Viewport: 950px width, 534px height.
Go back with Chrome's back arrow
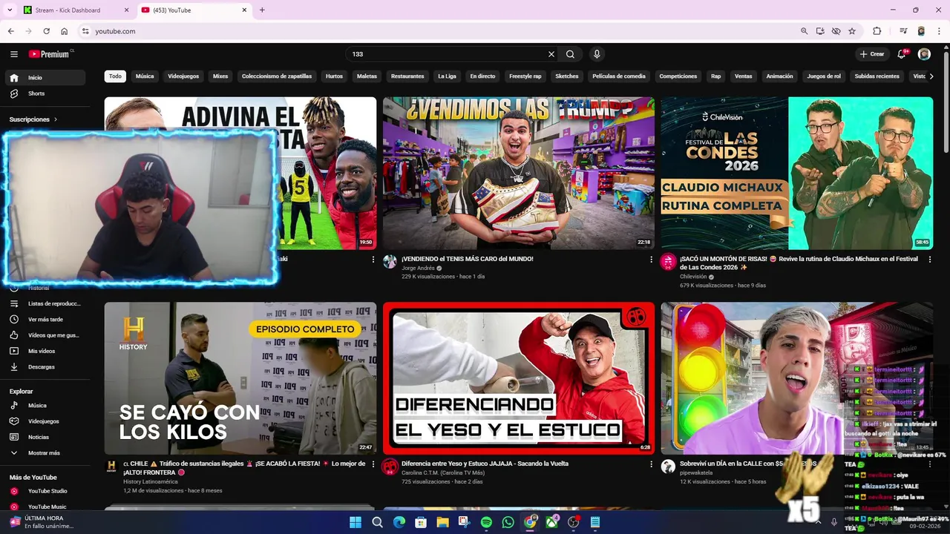(x=10, y=31)
